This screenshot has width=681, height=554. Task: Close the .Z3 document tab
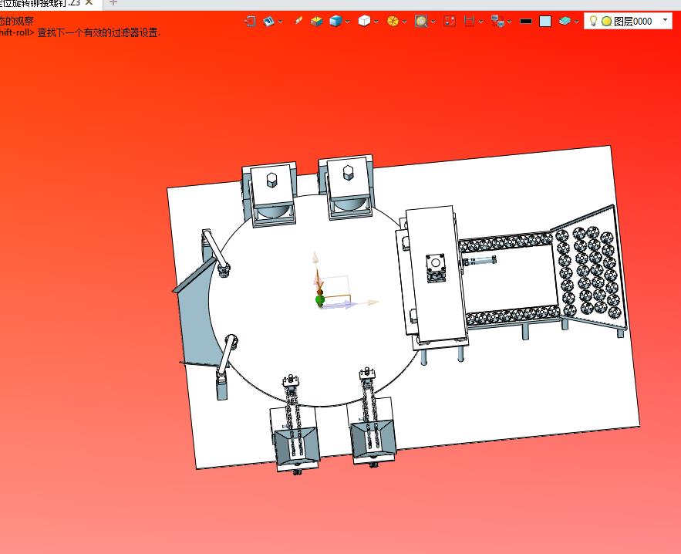[x=89, y=2]
